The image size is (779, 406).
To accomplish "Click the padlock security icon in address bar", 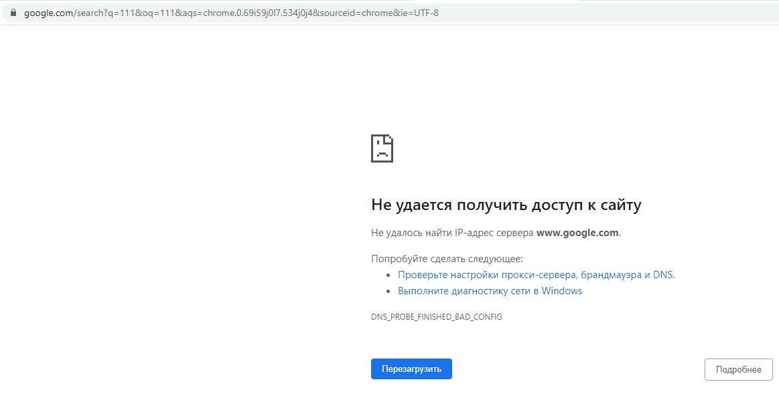I will [12, 11].
